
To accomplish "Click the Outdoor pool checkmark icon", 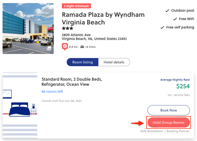I will click(167, 11).
